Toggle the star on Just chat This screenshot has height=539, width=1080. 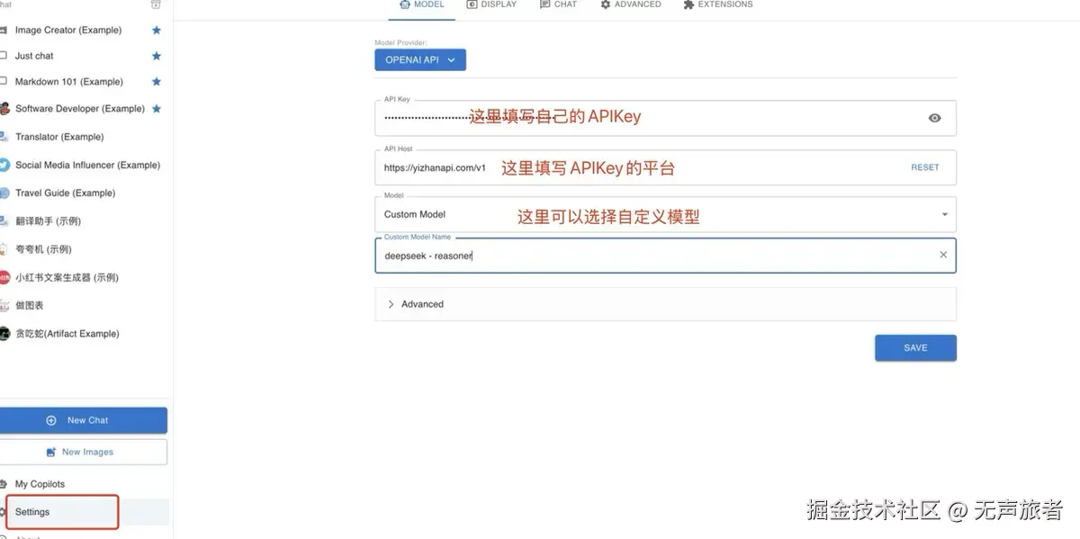click(157, 56)
